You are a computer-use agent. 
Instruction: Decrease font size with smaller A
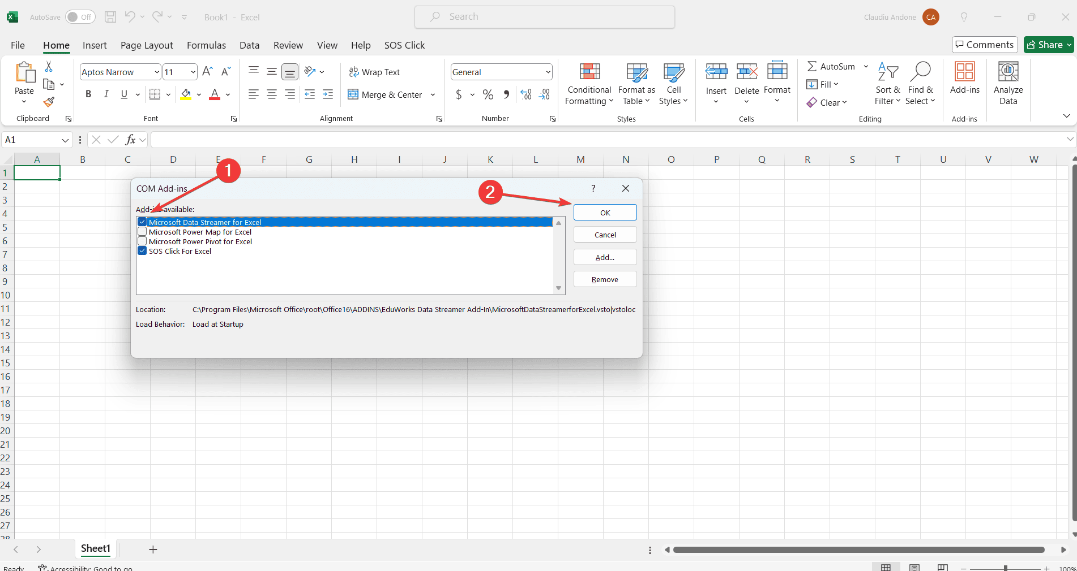[225, 72]
